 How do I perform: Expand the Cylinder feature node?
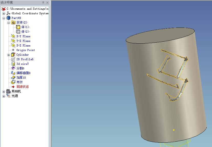coord(8,55)
